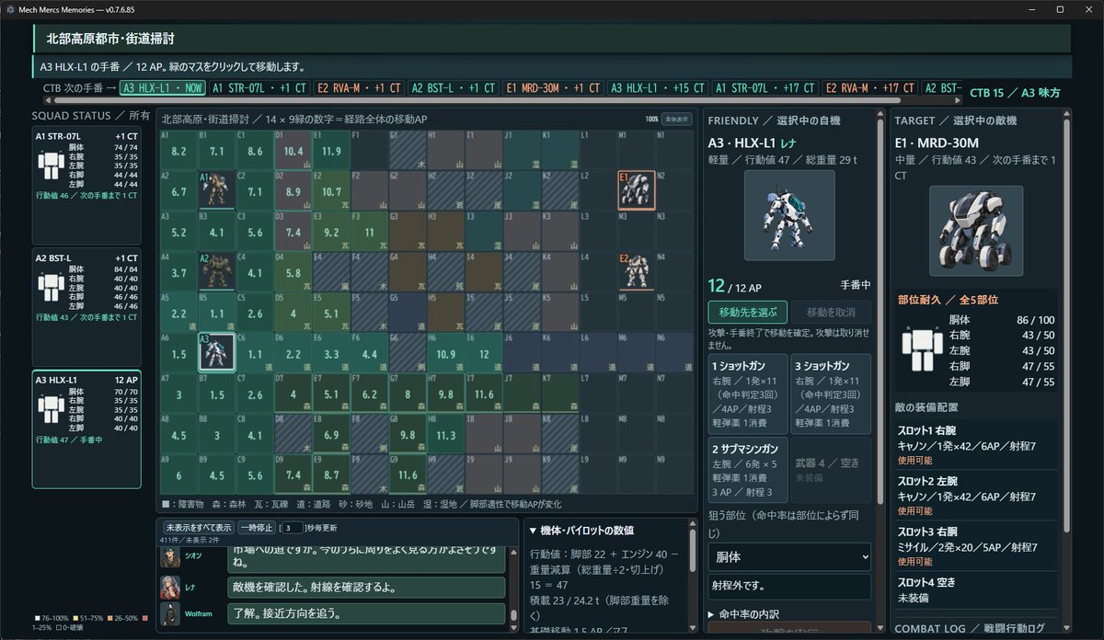Select the A2 mech unit on the map
The width and height of the screenshot is (1104, 640).
pos(216,271)
